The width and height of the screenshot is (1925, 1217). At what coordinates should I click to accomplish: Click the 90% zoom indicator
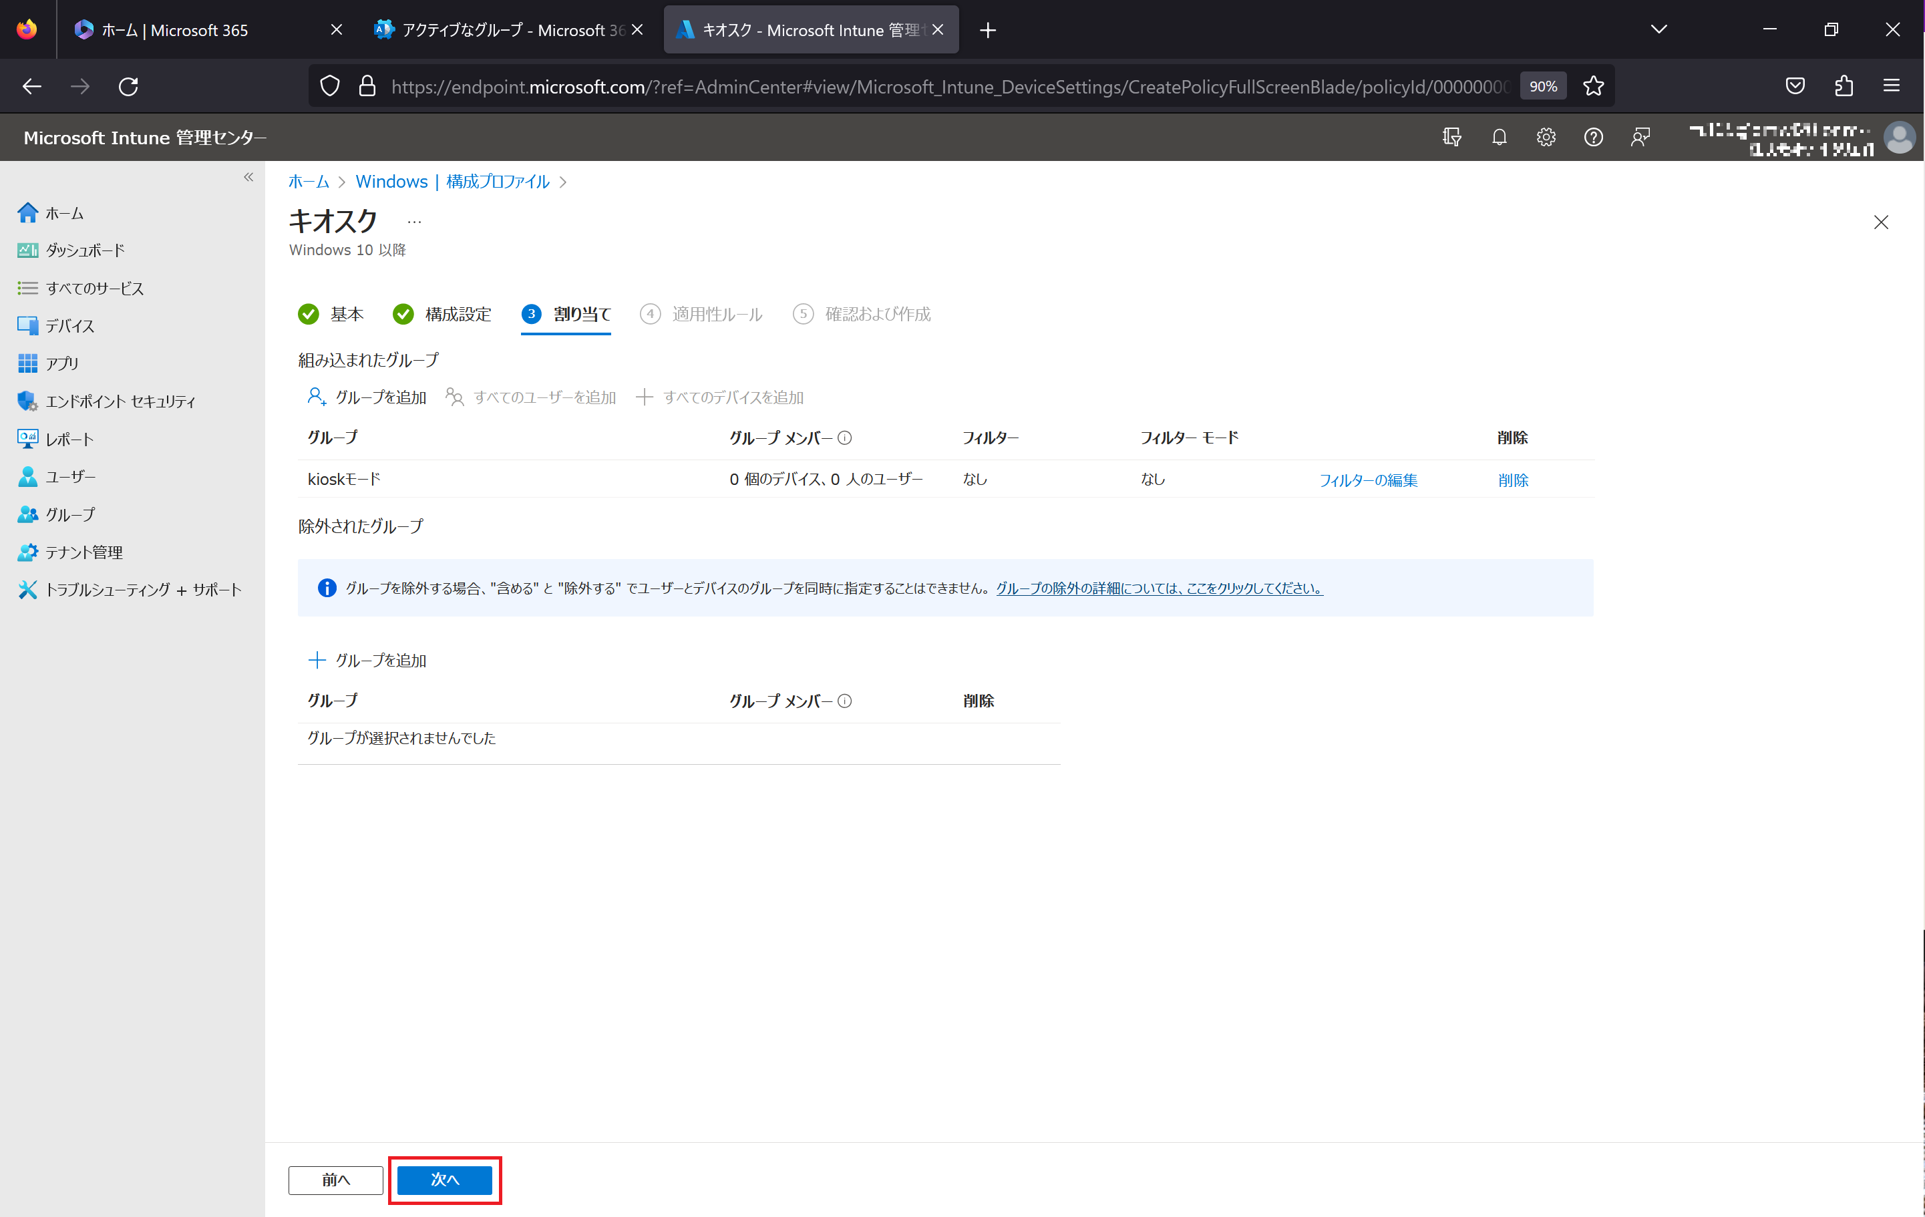(1543, 86)
